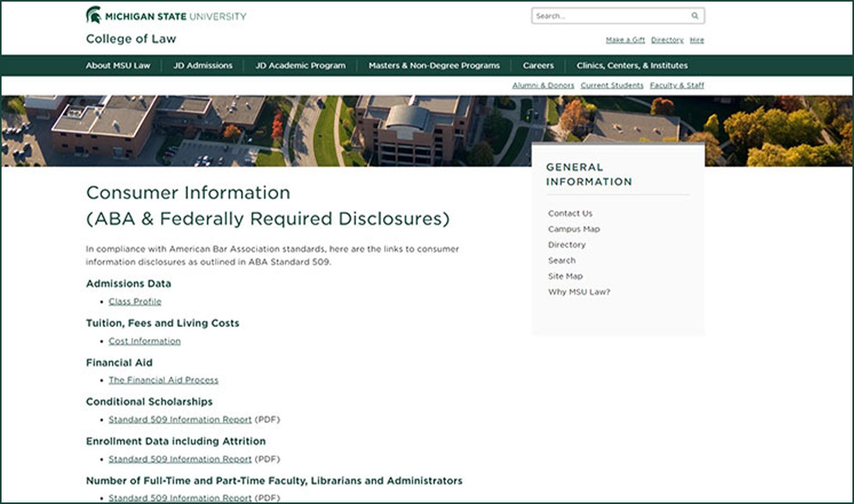Open the Careers menu
854x504 pixels.
(538, 66)
